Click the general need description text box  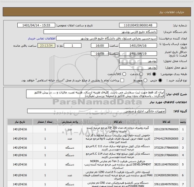coord(95,94)
